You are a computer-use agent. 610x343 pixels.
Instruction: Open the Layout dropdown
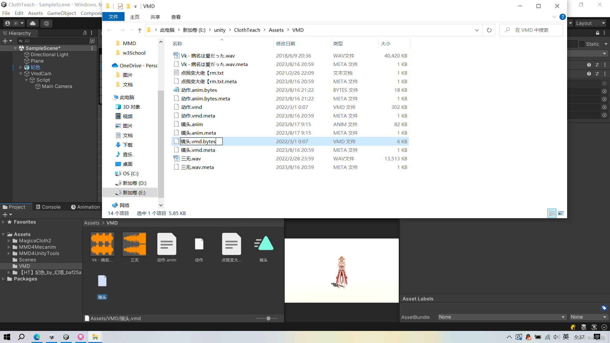point(590,23)
